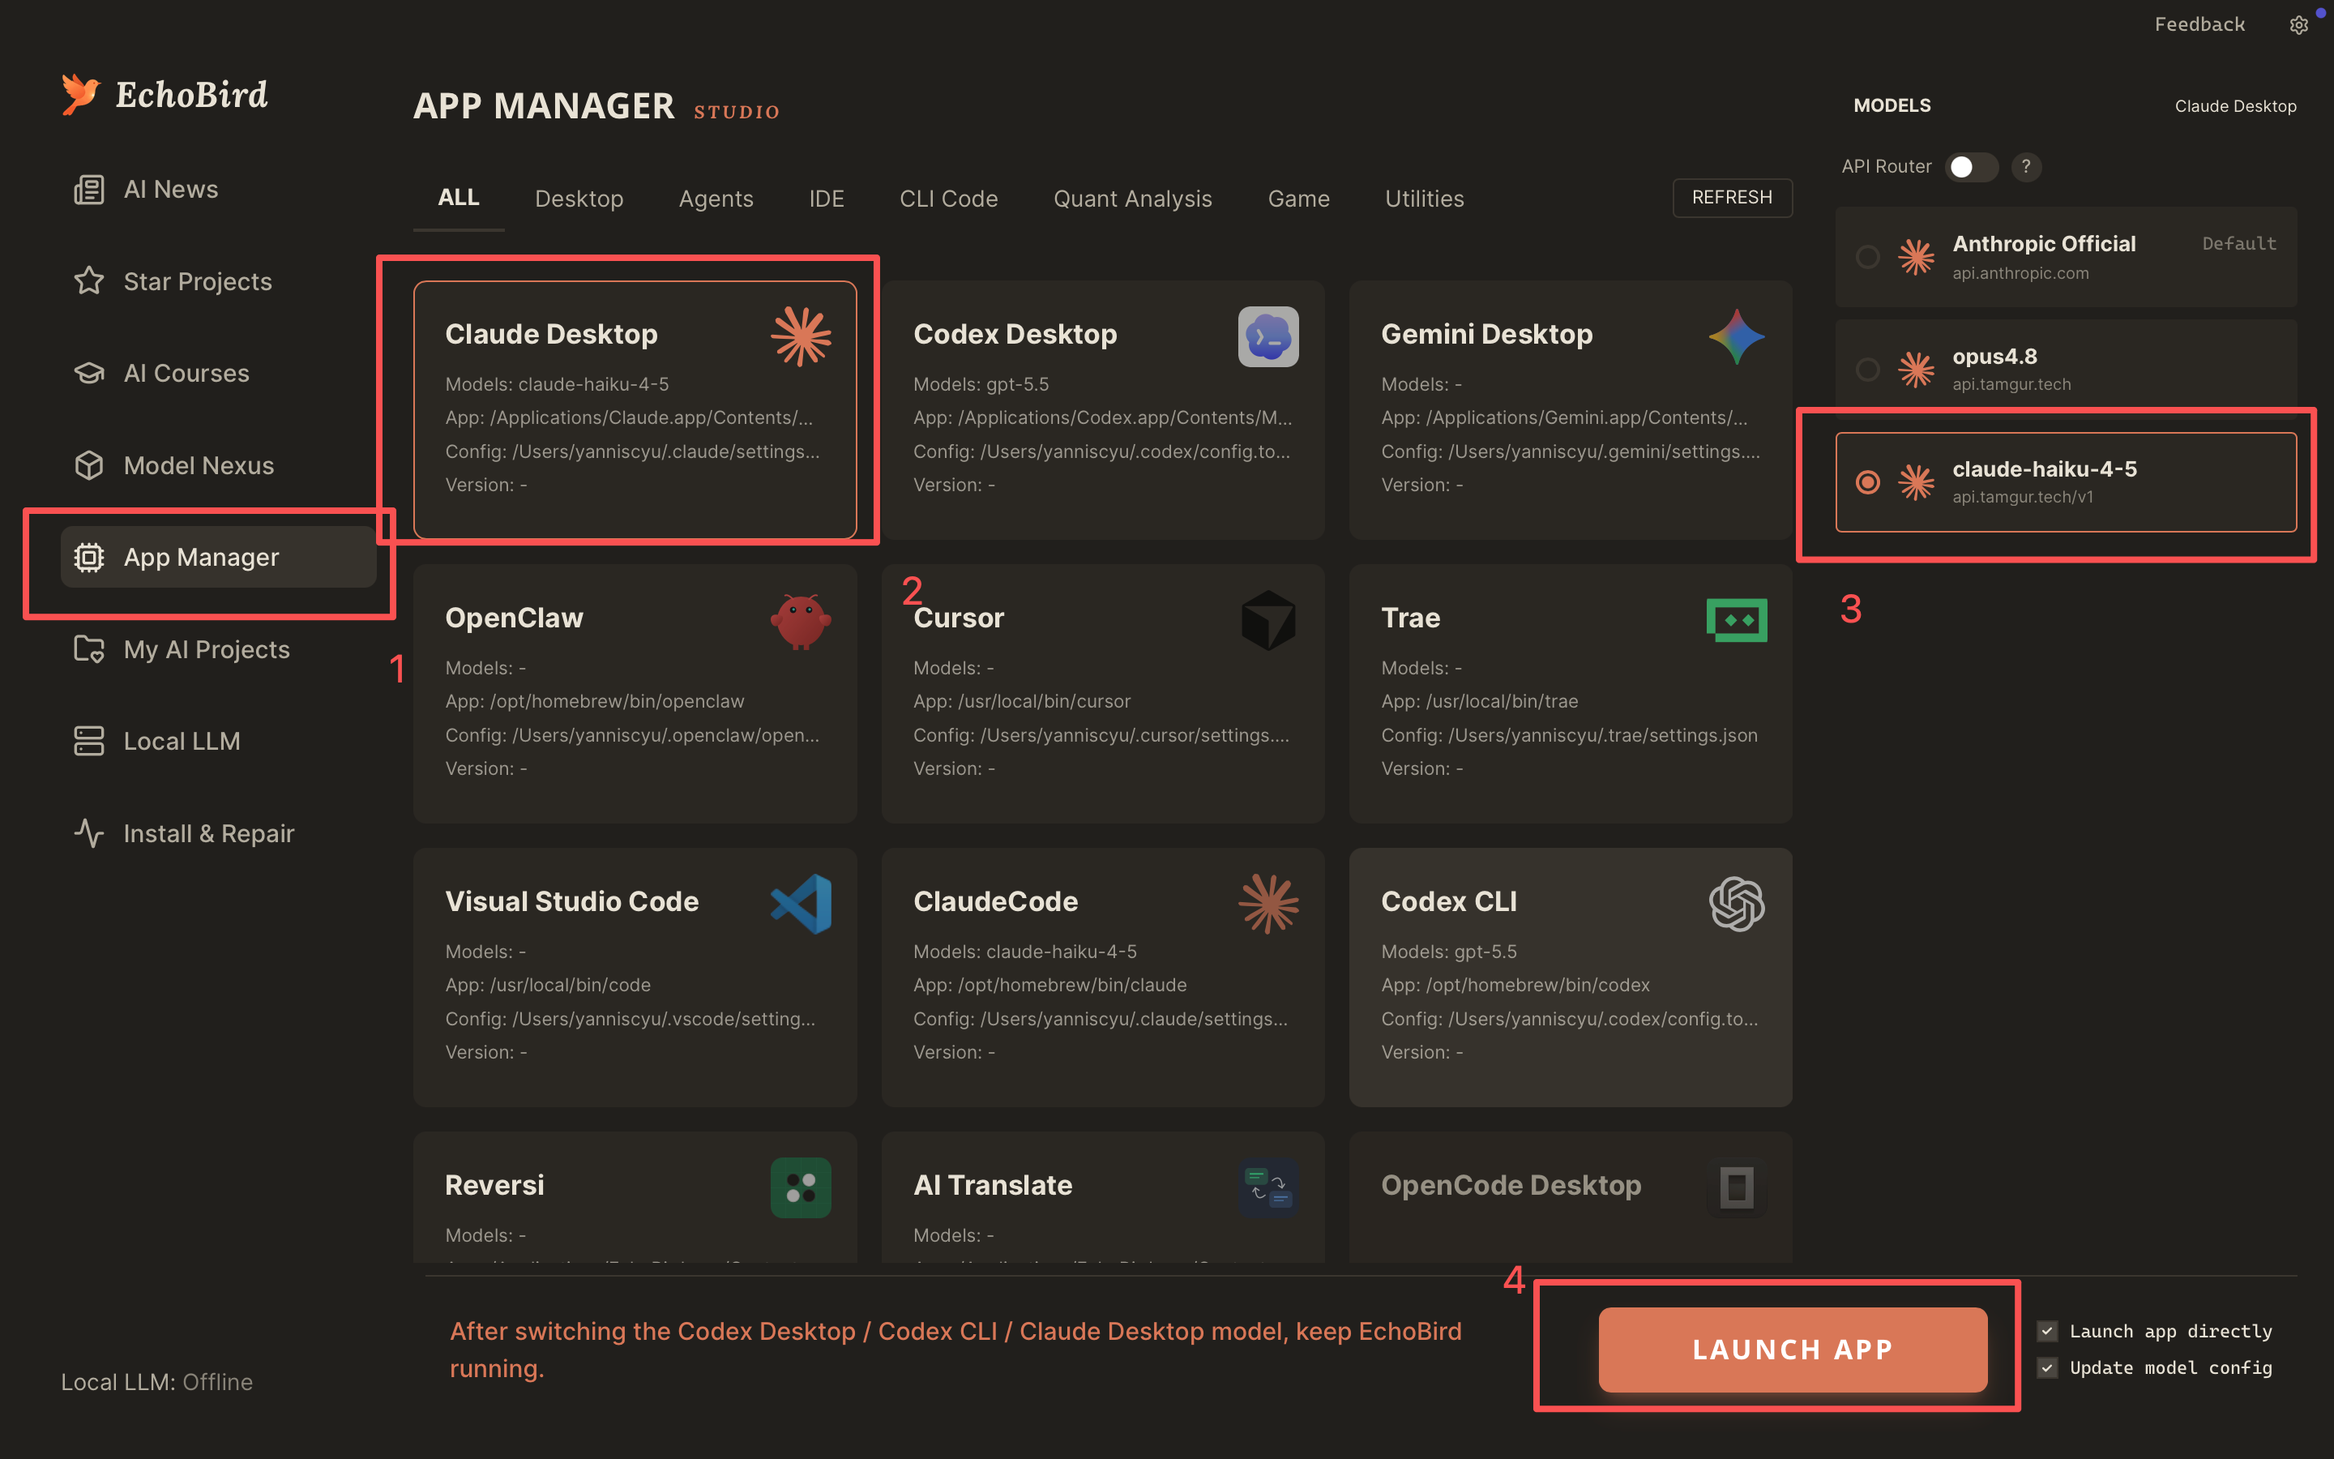Select the opus4.8 model radio button
Screen dimensions: 2334x1459
pos(1868,370)
